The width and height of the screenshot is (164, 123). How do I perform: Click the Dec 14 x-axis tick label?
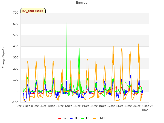pos(80,106)
